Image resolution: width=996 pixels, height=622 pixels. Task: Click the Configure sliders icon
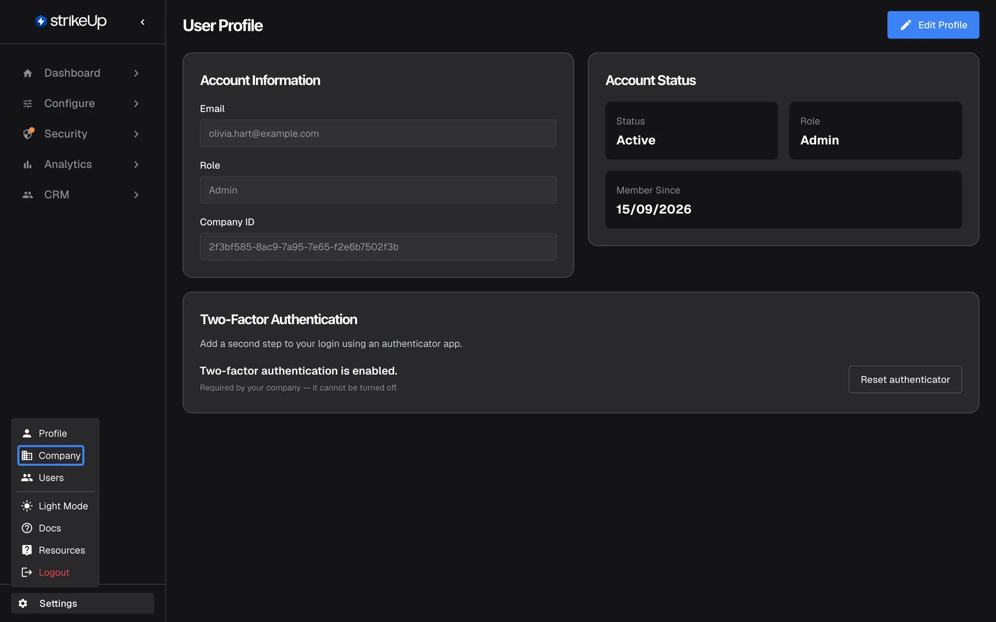[x=28, y=103]
